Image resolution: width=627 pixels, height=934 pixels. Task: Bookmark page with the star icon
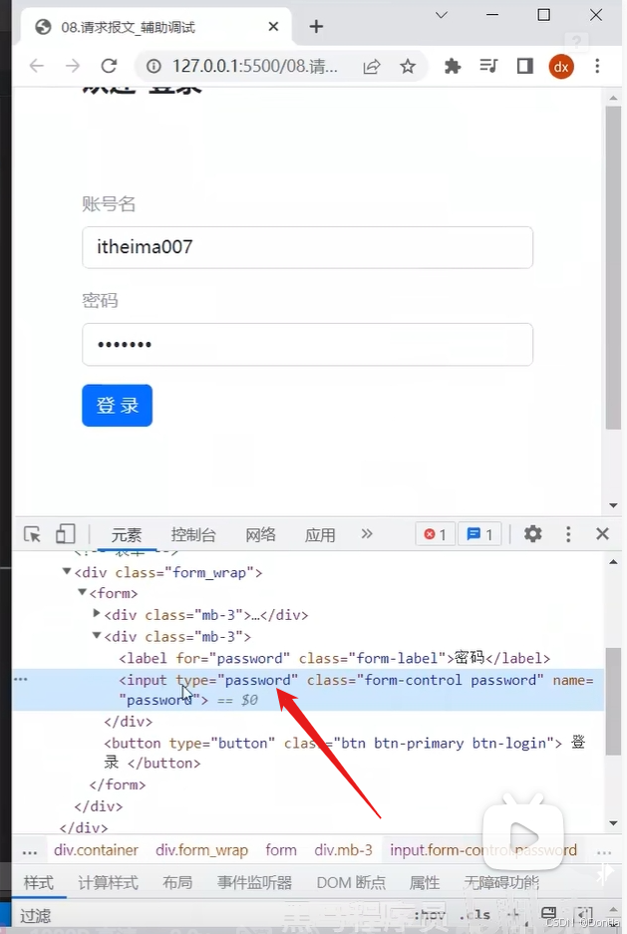point(408,66)
